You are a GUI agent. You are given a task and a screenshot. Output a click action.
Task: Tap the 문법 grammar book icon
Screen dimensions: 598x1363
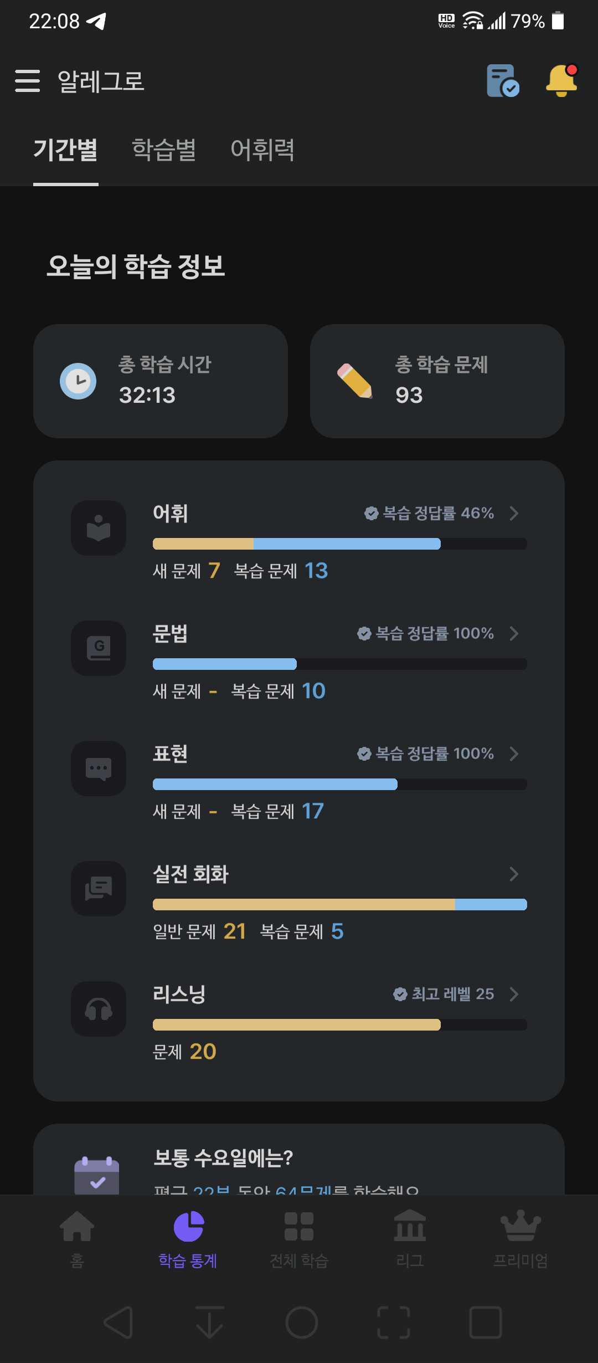[99, 648]
